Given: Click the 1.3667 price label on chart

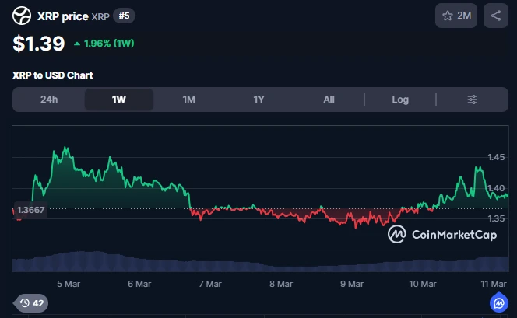Looking at the screenshot, I should (x=30, y=209).
